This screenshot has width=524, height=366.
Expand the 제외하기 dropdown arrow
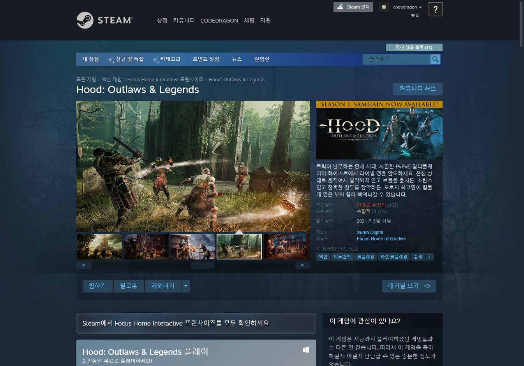click(186, 286)
